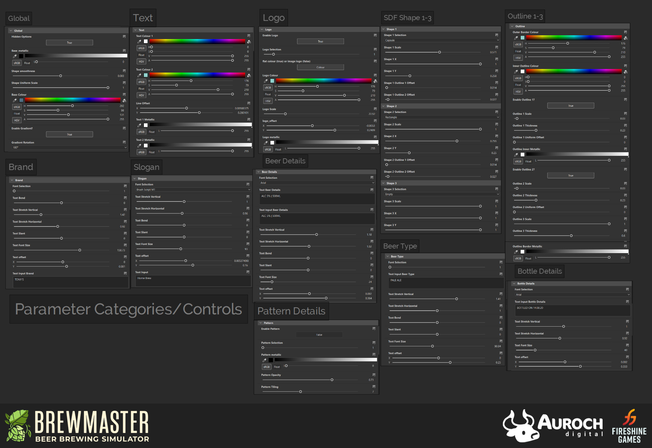Click the Logo Colour eyedropper
The width and height of the screenshot is (652, 448).
(266, 81)
